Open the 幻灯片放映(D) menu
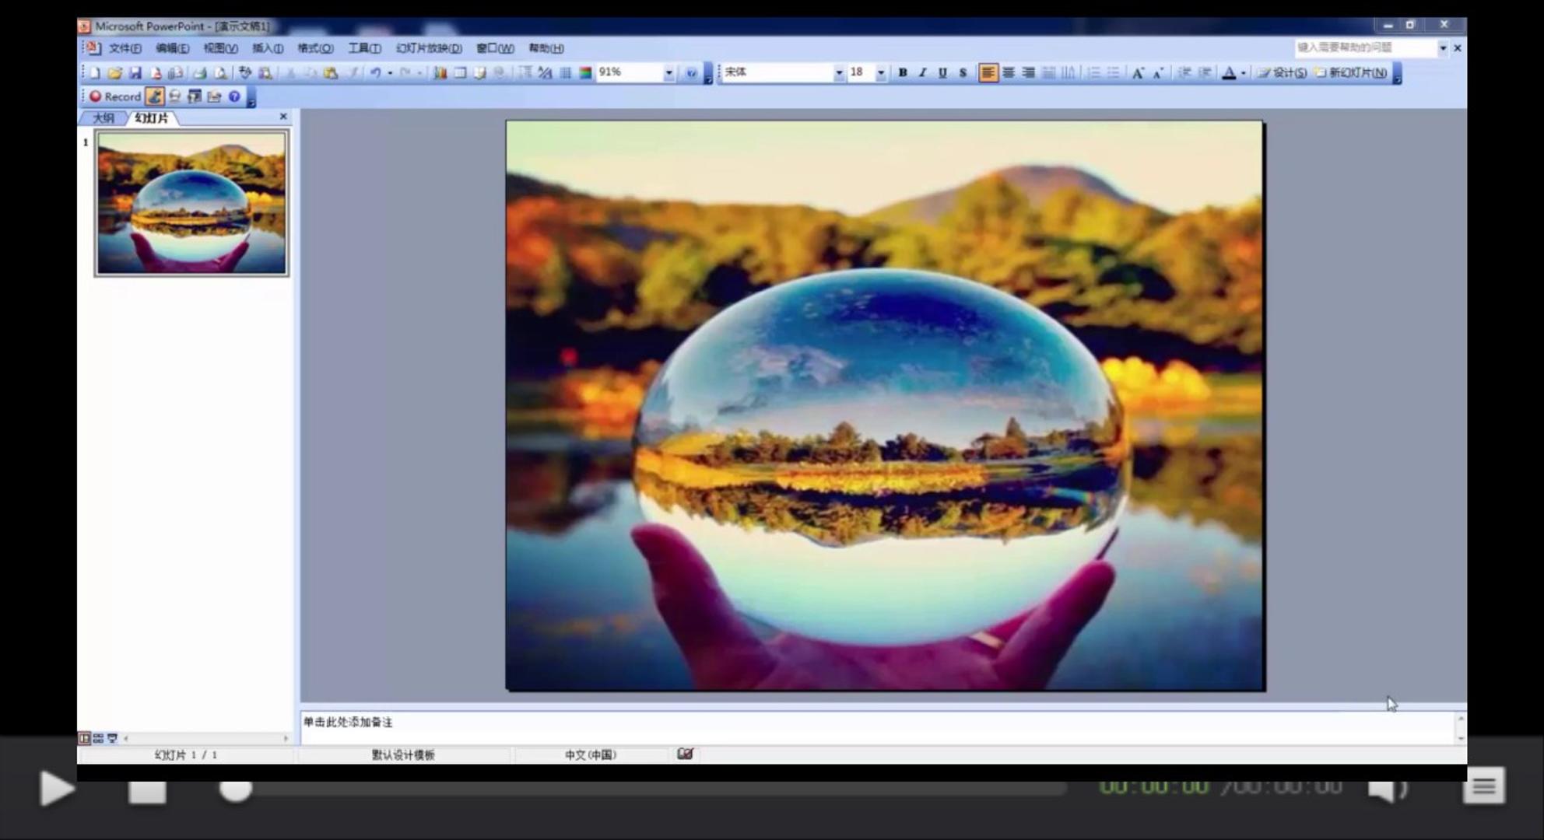 (x=429, y=48)
